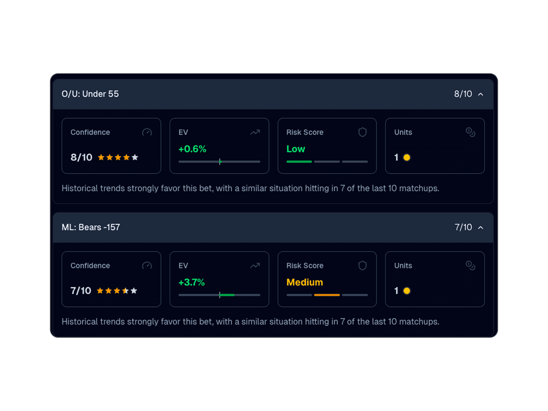
Task: Click the Confidence gauge icon in Under 55 card
Action: 147,132
